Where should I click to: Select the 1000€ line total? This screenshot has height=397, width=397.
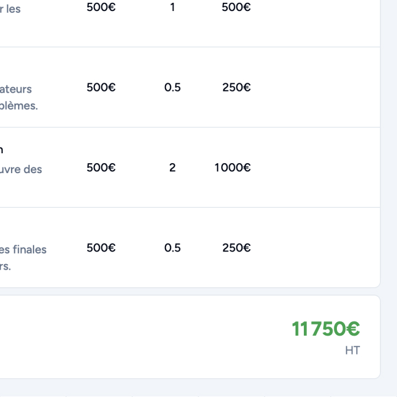point(232,168)
